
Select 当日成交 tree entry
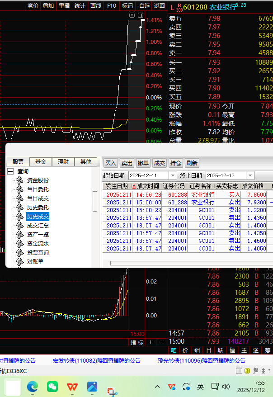click(x=38, y=198)
